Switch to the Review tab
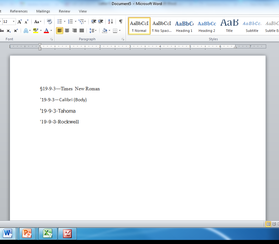The width and height of the screenshot is (279, 244). pyautogui.click(x=65, y=11)
